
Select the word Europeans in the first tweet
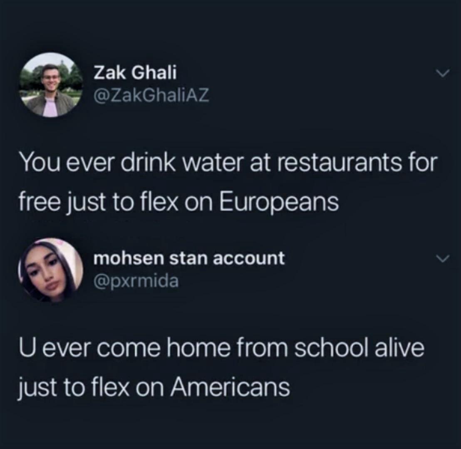(279, 202)
